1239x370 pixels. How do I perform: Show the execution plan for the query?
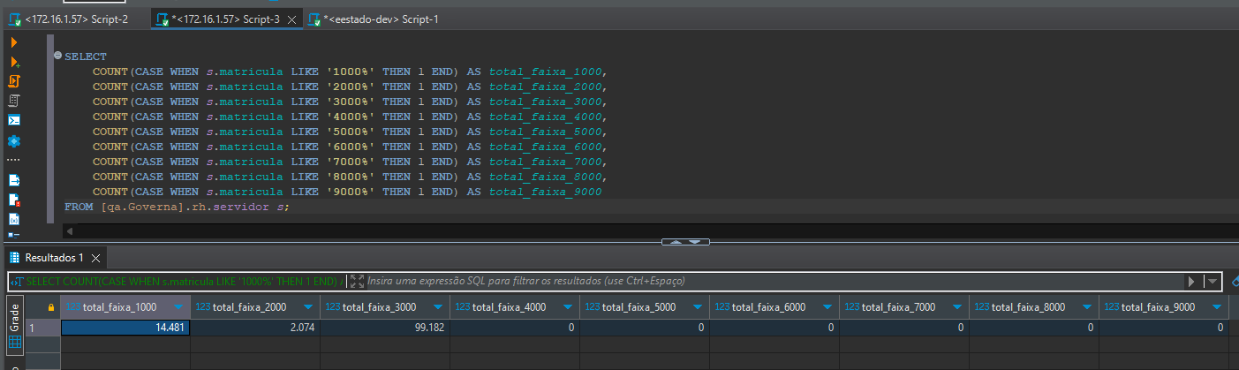pos(14,101)
